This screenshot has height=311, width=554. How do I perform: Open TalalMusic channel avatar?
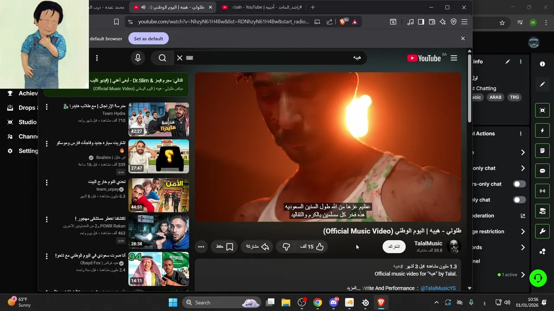(x=454, y=247)
